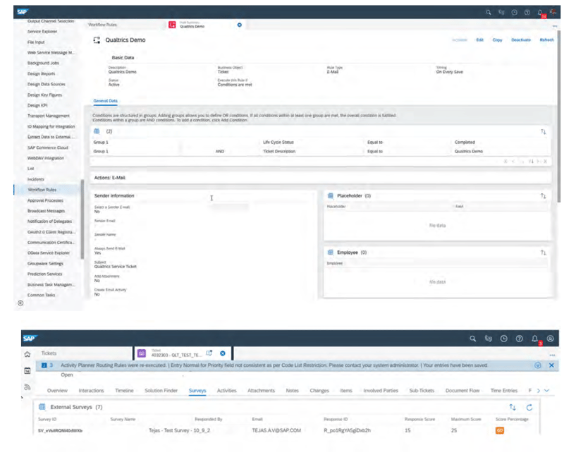The height and width of the screenshot is (455, 564).
Task: Deactivate the Qualtrics Demo rule
Action: (521, 40)
